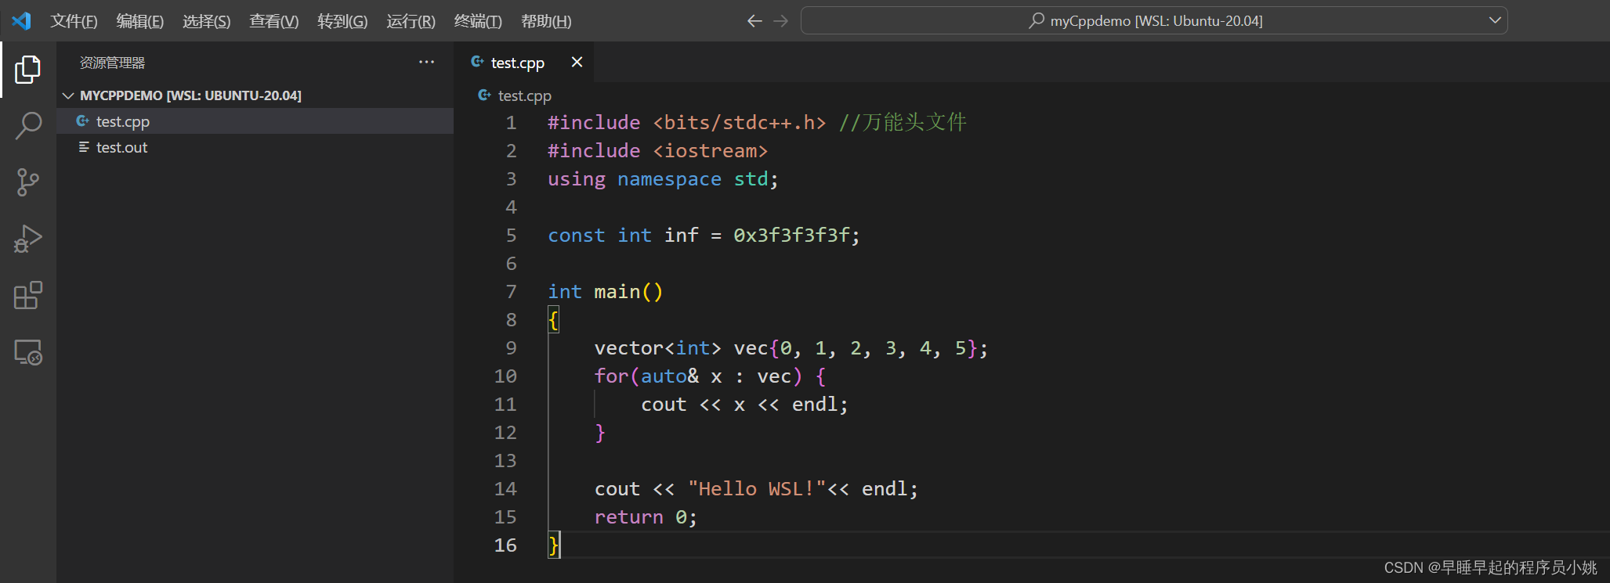The width and height of the screenshot is (1610, 583).
Task: Click the test.out file icon in explorer
Action: 84,147
